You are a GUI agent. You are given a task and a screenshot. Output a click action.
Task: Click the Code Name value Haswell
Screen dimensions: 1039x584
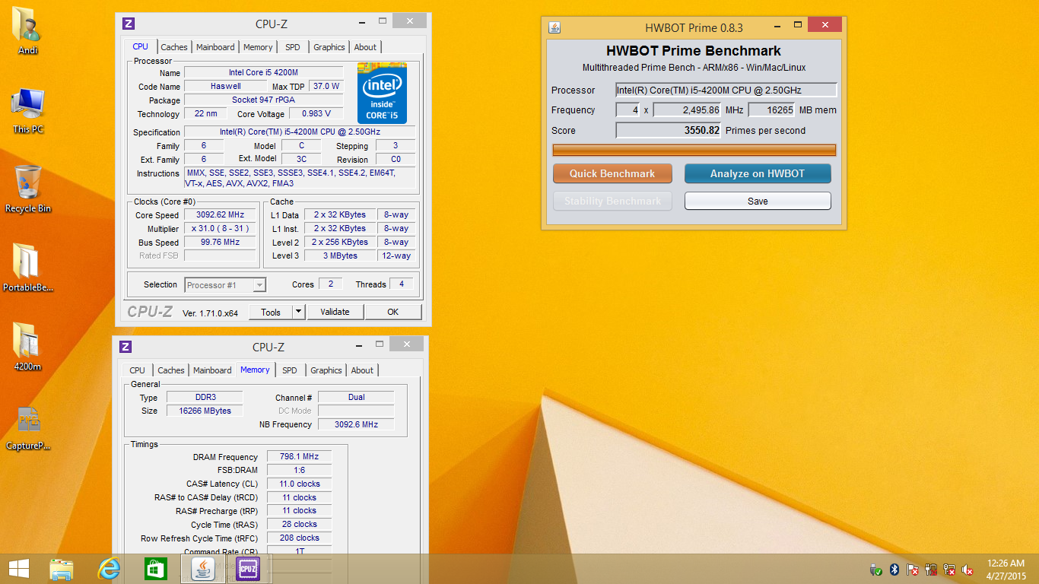pos(226,87)
